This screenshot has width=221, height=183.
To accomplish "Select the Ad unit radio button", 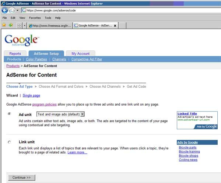I will [x=9, y=114].
